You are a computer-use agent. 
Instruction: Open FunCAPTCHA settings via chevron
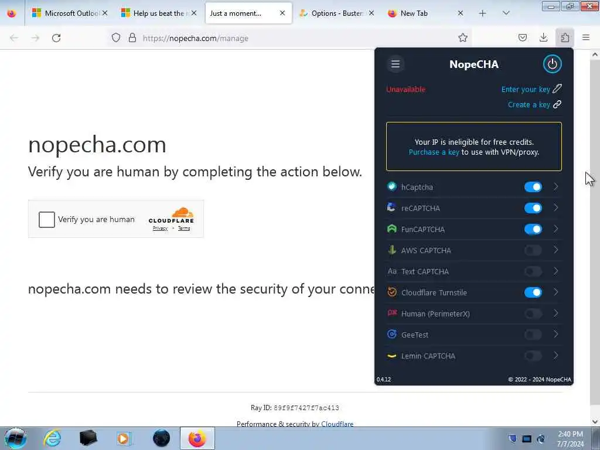point(556,229)
